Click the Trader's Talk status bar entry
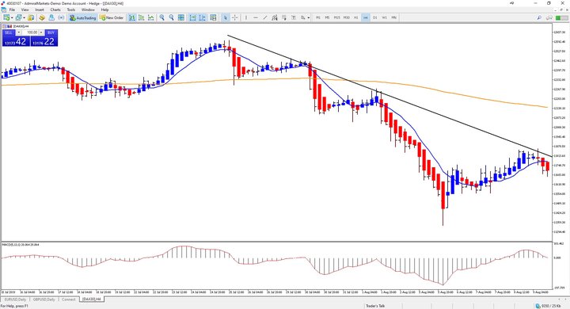570x309 pixels. tap(375, 306)
